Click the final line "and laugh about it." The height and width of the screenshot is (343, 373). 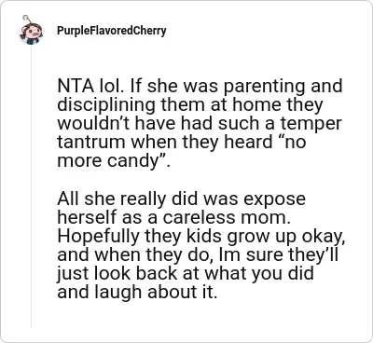point(137,293)
